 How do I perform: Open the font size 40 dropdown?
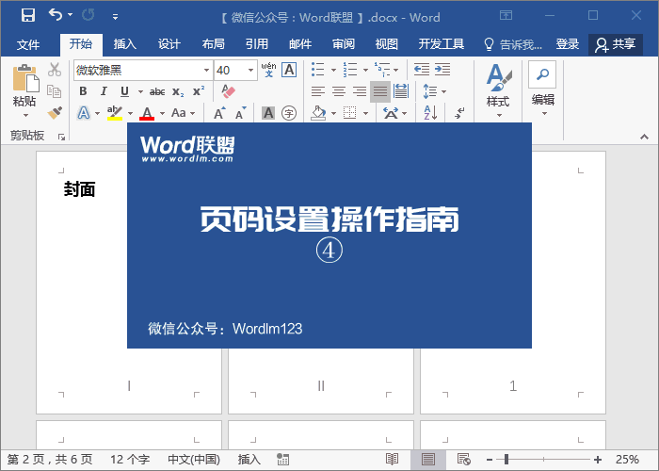(x=250, y=71)
